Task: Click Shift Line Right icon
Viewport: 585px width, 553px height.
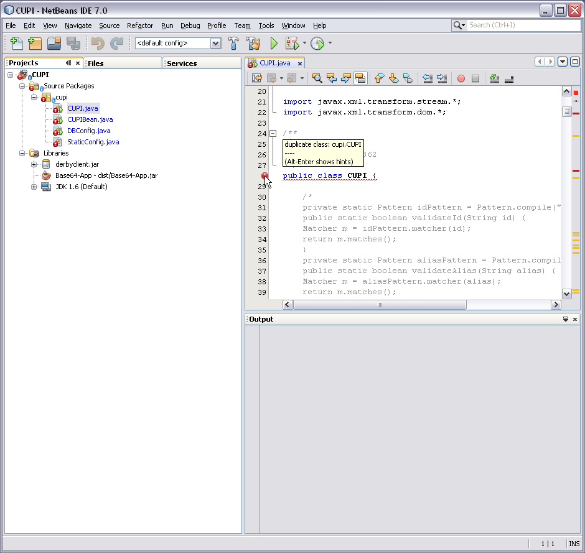Action: [x=442, y=78]
